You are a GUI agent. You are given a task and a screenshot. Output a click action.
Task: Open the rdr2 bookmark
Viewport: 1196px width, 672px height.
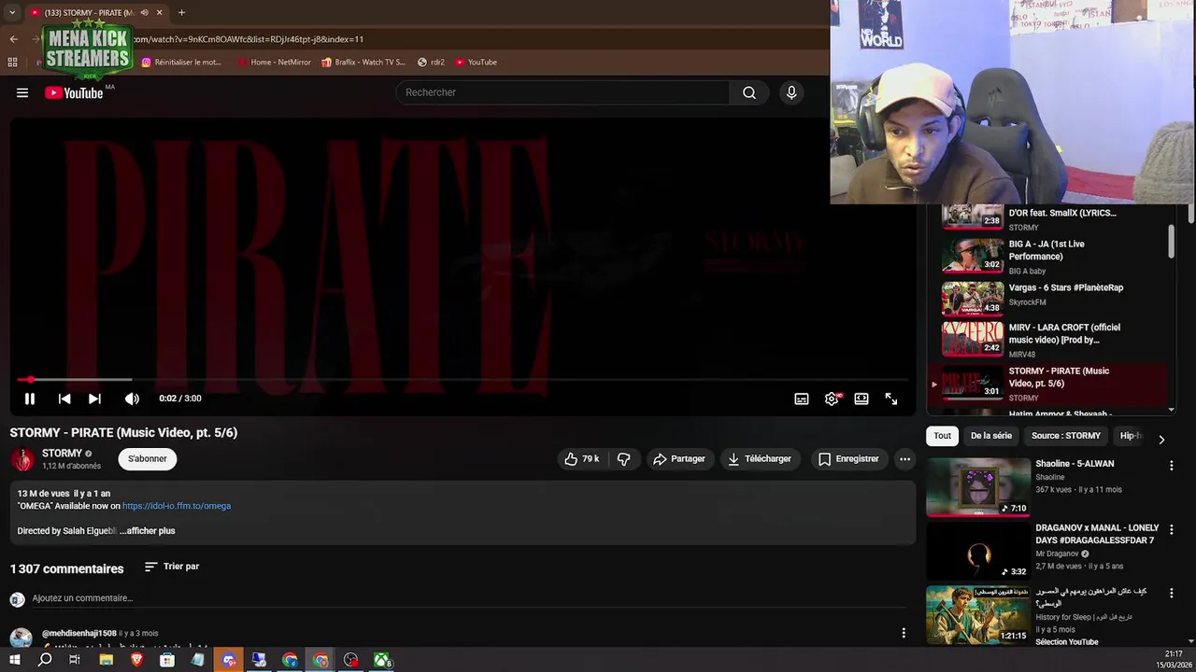pyautogui.click(x=431, y=63)
